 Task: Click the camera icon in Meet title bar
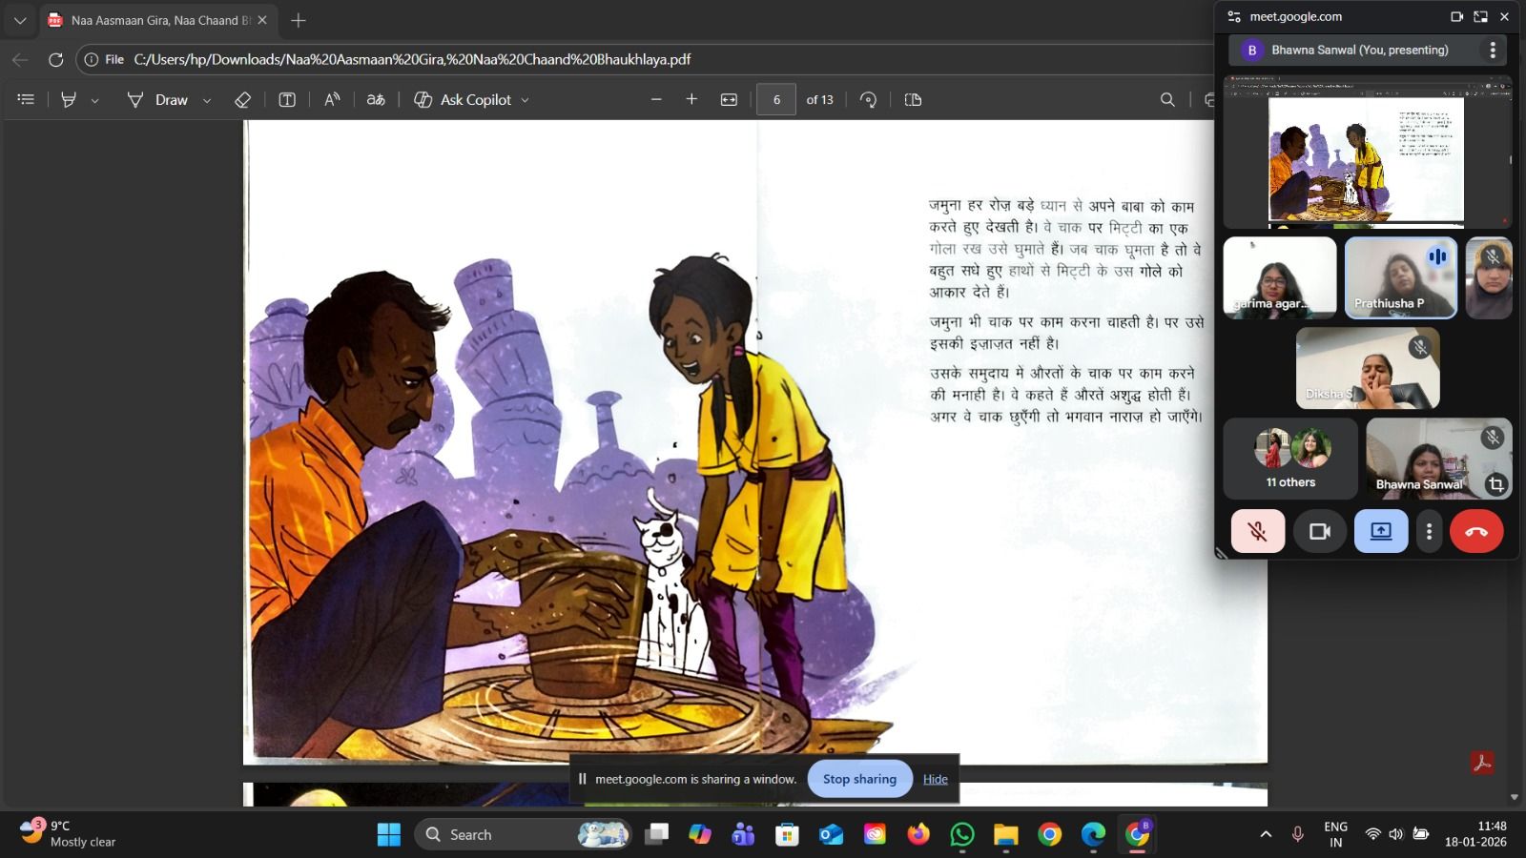click(x=1456, y=16)
